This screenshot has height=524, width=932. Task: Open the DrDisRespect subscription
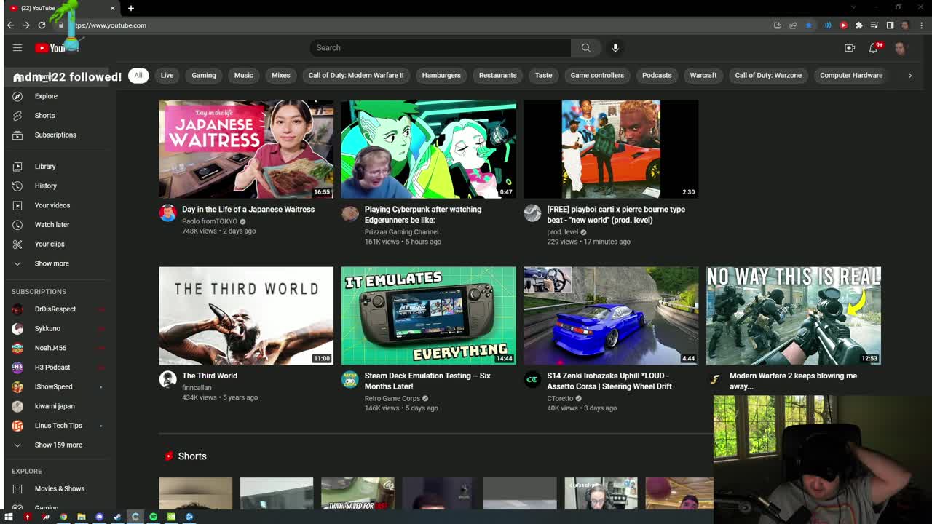(58, 309)
